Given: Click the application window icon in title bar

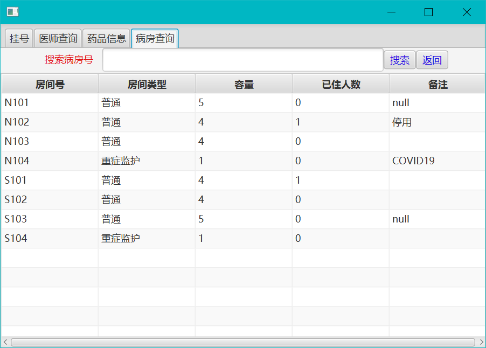Looking at the screenshot, I should 13,12.
